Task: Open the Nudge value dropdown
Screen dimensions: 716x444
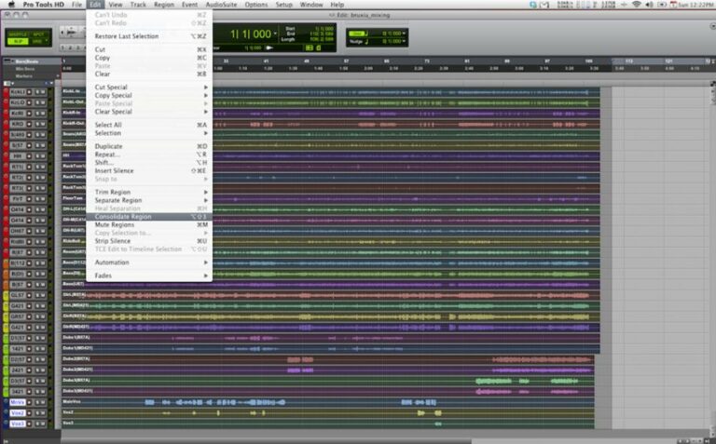Action: pyautogui.click(x=404, y=41)
